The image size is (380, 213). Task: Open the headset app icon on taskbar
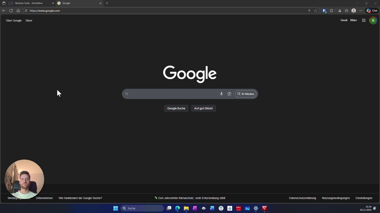(x=204, y=208)
